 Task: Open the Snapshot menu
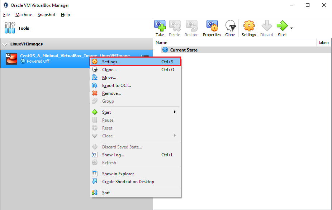coord(46,15)
